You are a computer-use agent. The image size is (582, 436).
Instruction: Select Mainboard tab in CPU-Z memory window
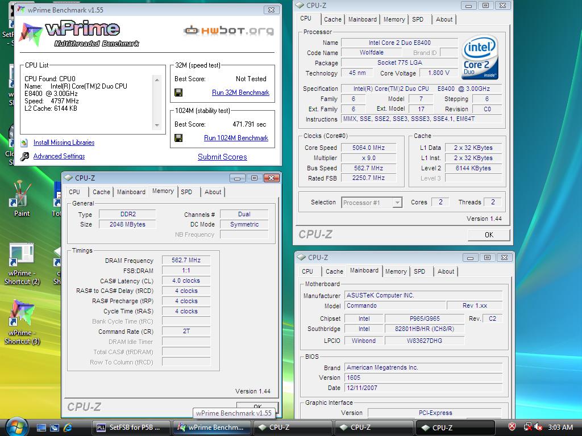[x=131, y=192]
